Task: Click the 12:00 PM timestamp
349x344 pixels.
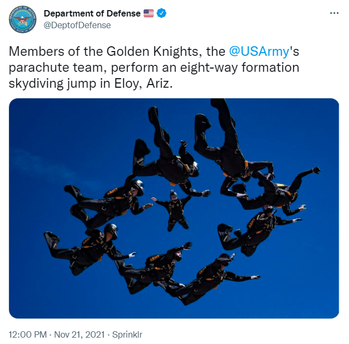Action: click(x=28, y=334)
